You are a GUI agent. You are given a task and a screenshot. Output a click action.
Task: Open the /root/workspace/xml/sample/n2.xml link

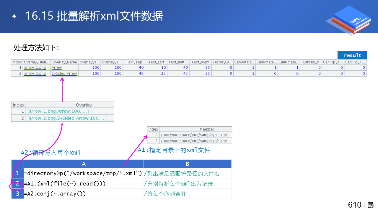coord(194,141)
